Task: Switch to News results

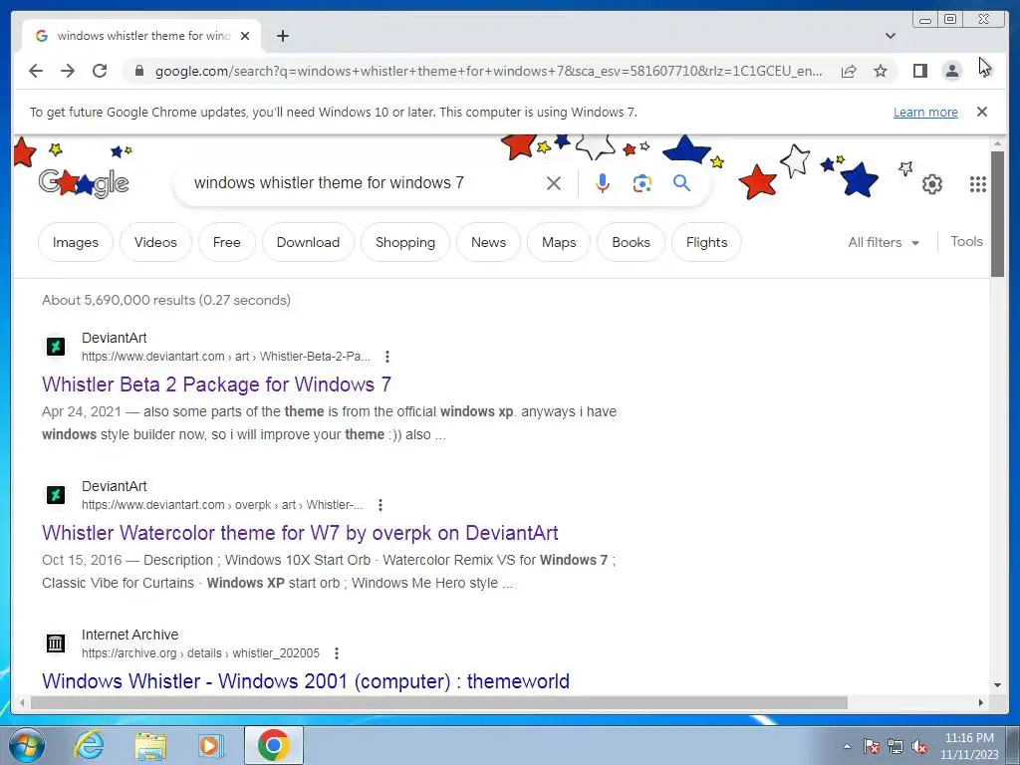Action: 488,242
